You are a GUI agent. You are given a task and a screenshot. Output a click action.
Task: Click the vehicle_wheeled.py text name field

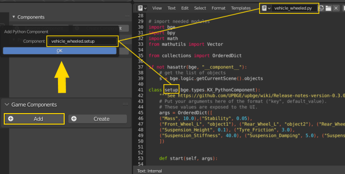coord(295,9)
